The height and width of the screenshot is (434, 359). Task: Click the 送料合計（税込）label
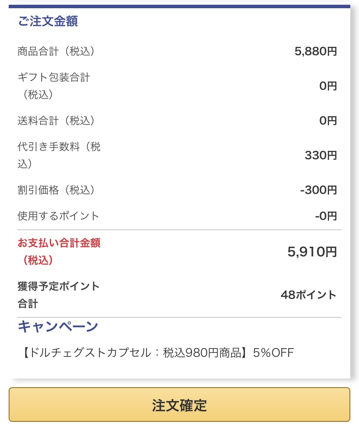click(56, 121)
